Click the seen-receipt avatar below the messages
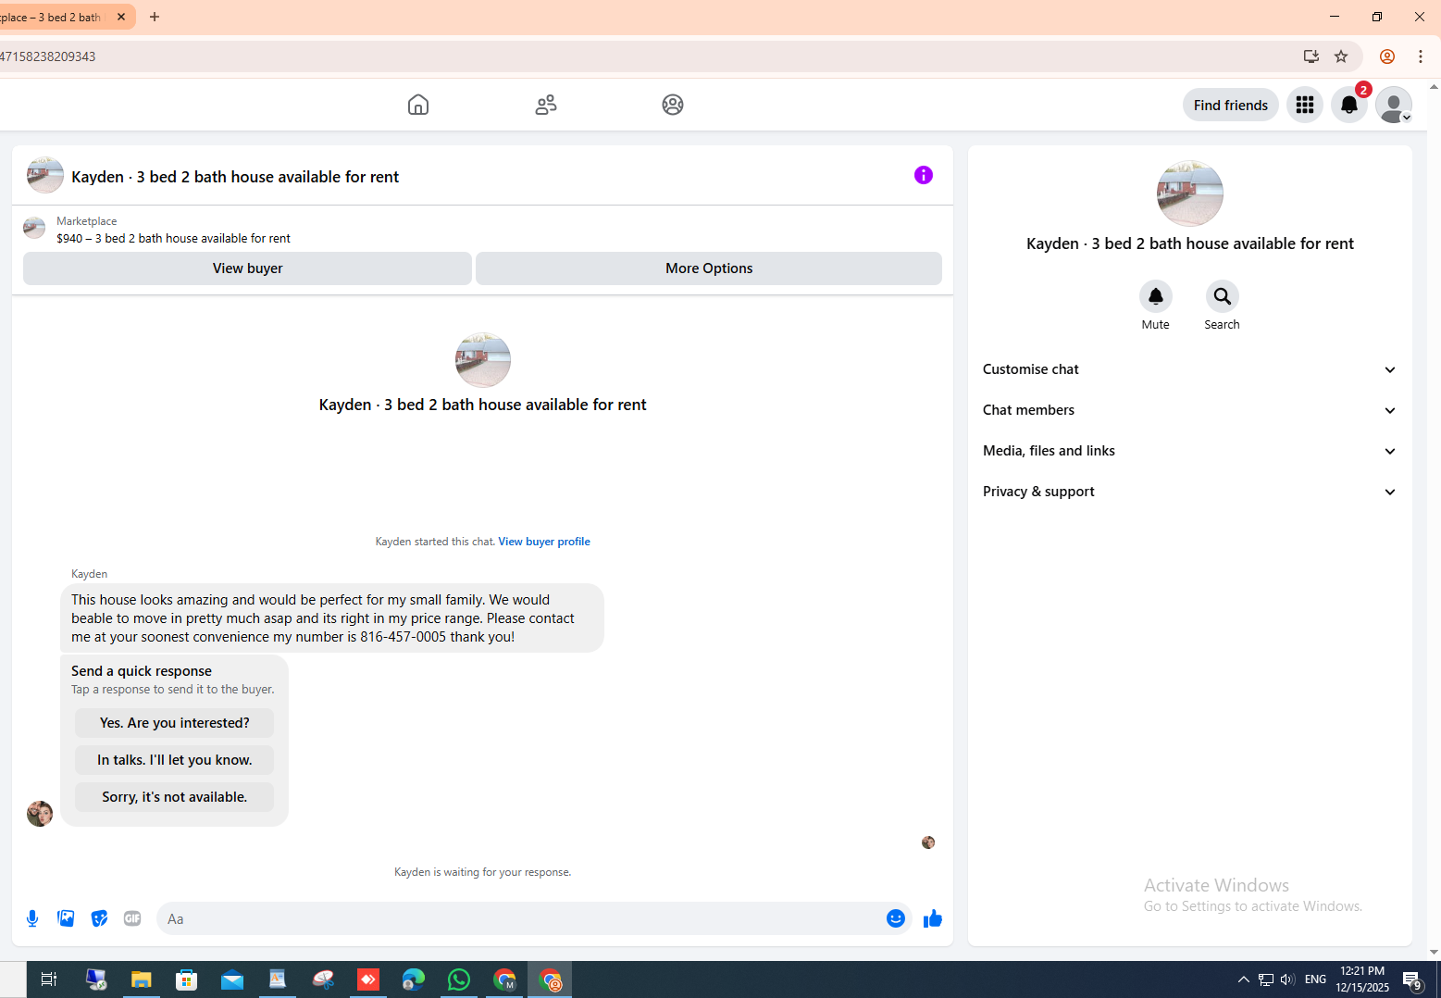The width and height of the screenshot is (1441, 998). [928, 842]
